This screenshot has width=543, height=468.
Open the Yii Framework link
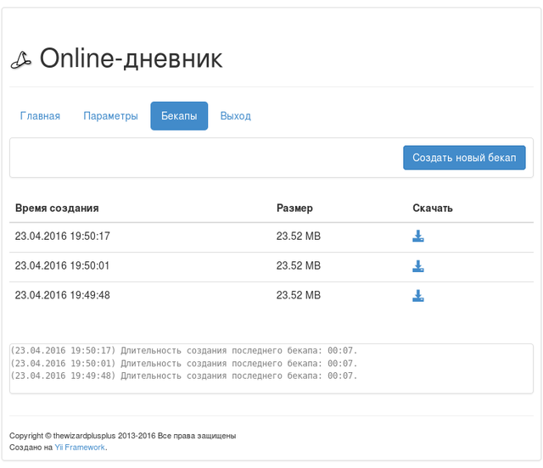tap(80, 448)
